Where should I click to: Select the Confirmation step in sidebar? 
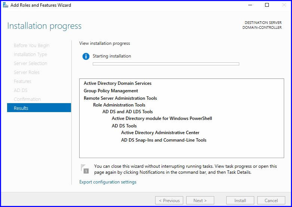(27, 99)
